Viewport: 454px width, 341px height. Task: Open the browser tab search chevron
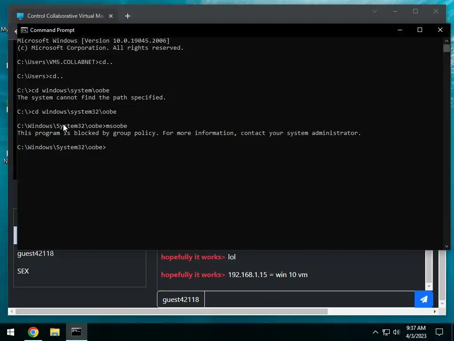[x=374, y=11]
